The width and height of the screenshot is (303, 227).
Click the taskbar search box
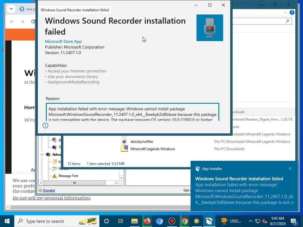tap(57, 221)
